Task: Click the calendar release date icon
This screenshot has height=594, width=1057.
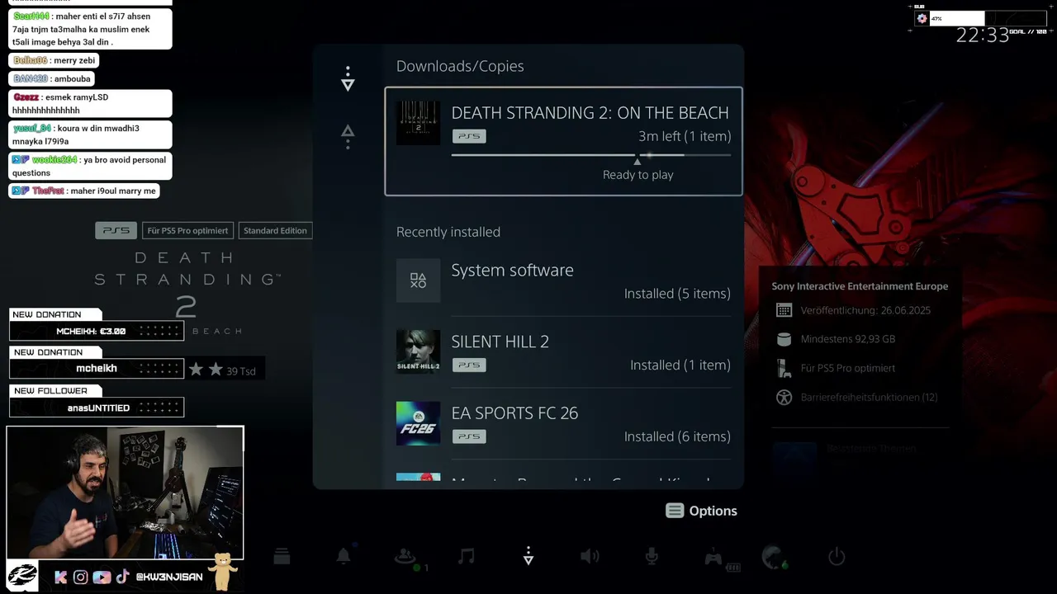Action: click(784, 310)
